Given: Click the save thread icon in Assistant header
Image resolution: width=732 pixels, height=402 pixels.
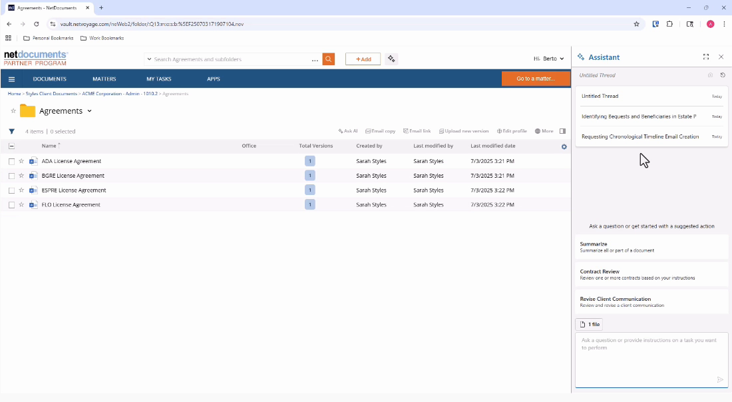Looking at the screenshot, I should [711, 75].
